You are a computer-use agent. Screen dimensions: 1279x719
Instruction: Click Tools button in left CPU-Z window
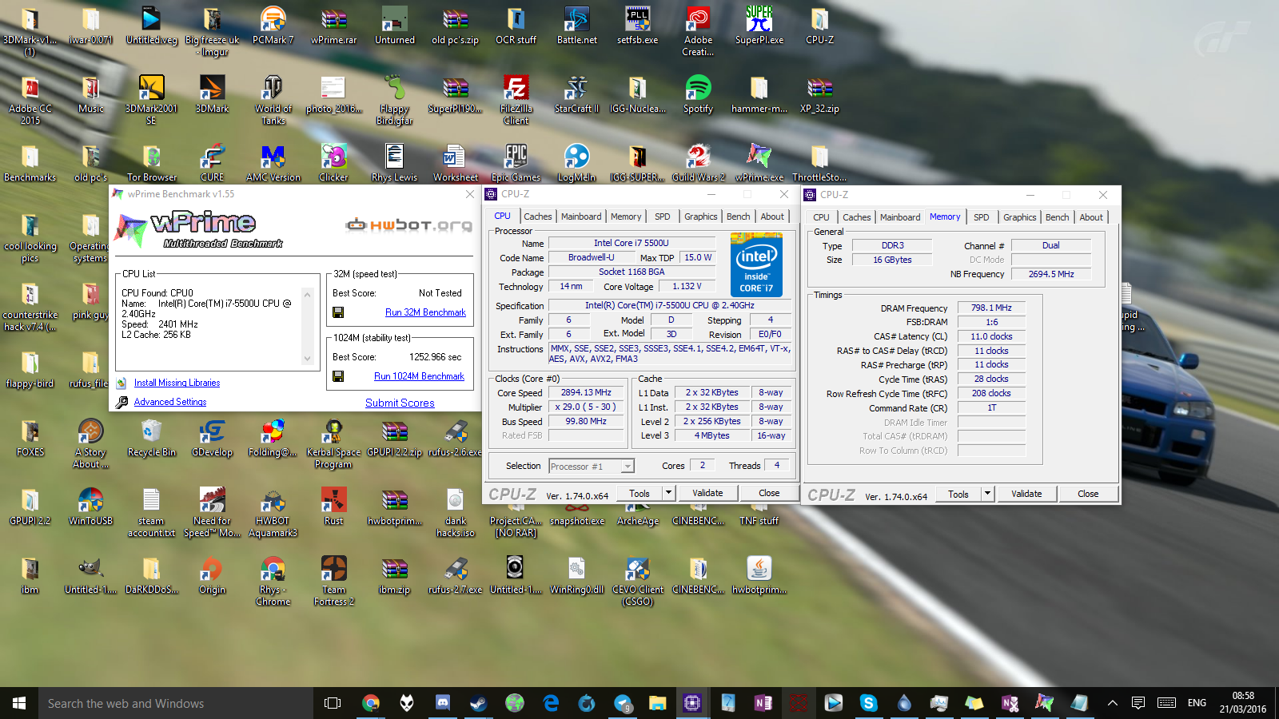pos(639,493)
